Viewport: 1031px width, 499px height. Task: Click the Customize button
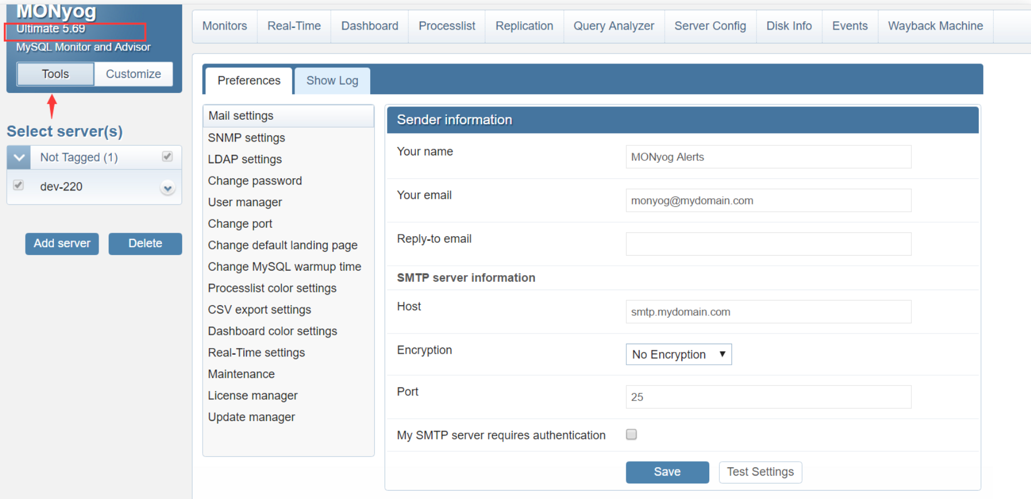pyautogui.click(x=134, y=74)
